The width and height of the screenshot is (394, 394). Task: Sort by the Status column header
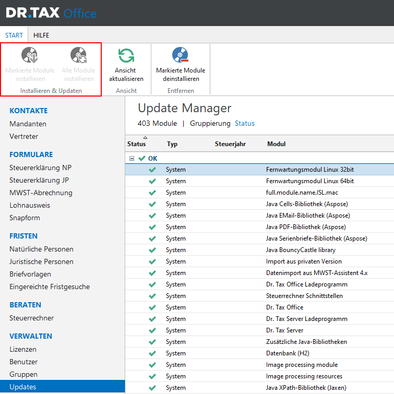coord(136,144)
